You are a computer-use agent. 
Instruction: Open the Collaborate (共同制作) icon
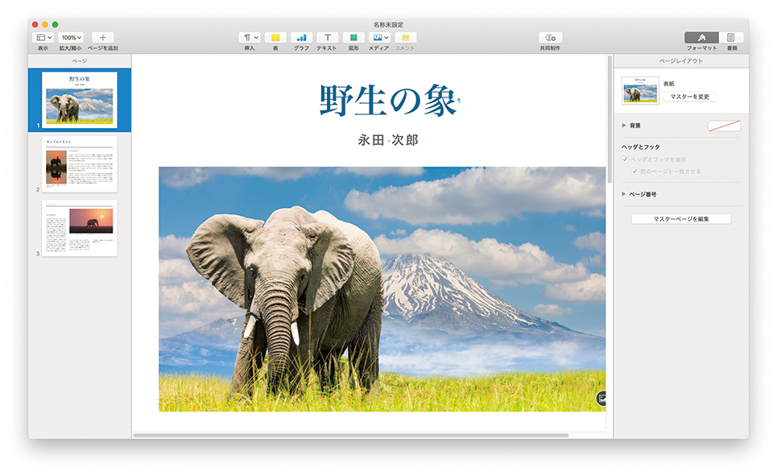(550, 38)
